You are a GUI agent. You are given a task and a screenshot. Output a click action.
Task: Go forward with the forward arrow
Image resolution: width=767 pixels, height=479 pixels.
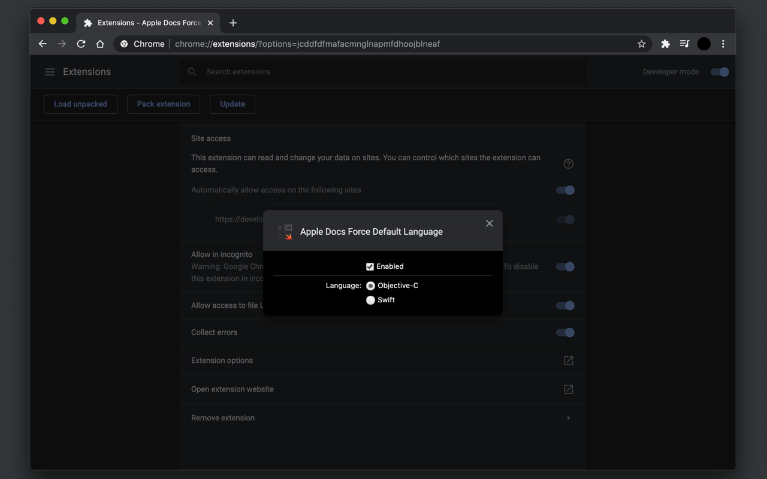tap(62, 44)
